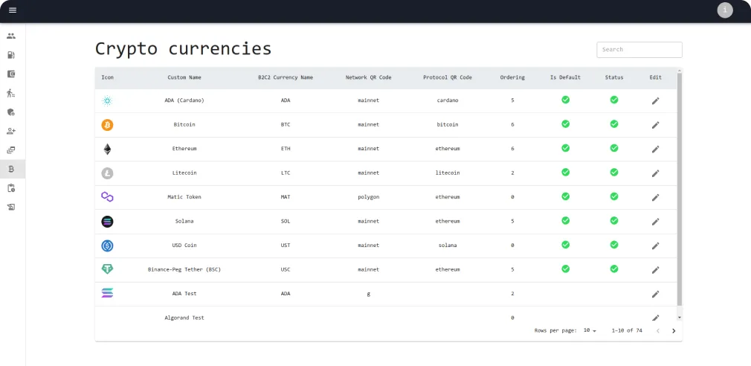Image resolution: width=751 pixels, height=366 pixels.
Task: Select the 'polygon' network cell
Action: tap(368, 197)
